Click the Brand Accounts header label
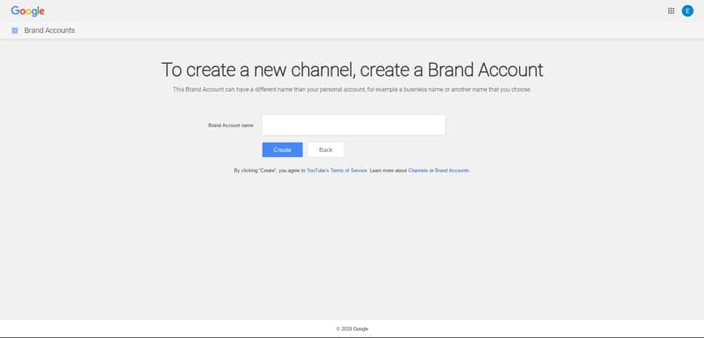 click(49, 30)
